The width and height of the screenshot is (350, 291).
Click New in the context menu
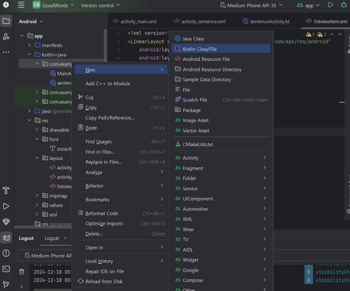pos(121,70)
